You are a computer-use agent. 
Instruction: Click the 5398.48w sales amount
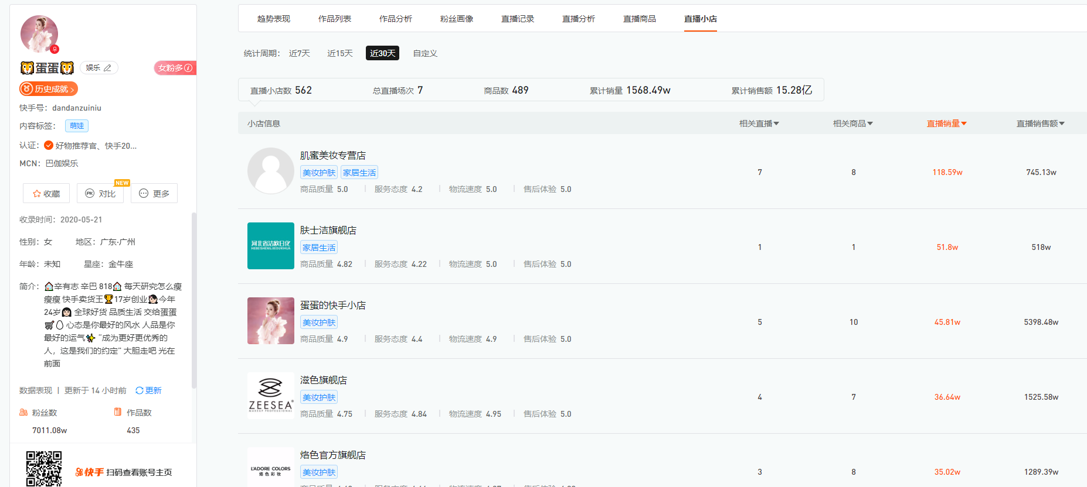[x=1041, y=322]
